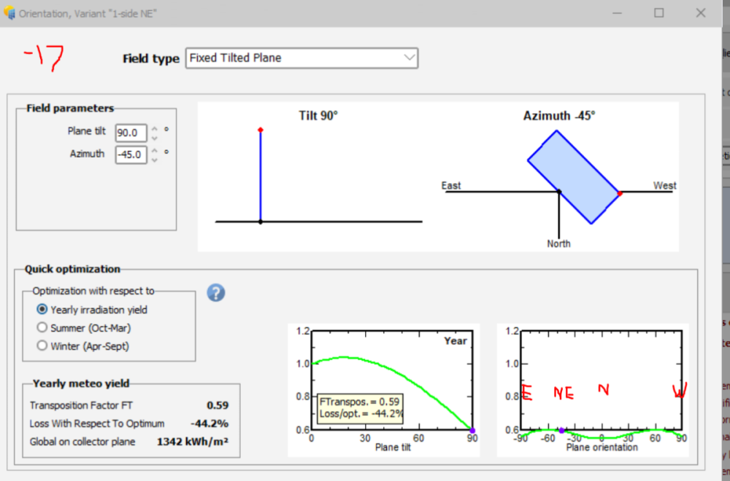The image size is (730, 481).
Task: Close the Orientation dialog window
Action: pyautogui.click(x=701, y=13)
